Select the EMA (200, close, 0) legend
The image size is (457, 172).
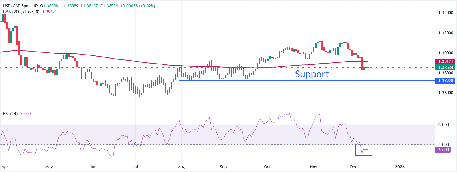[x=22, y=12]
